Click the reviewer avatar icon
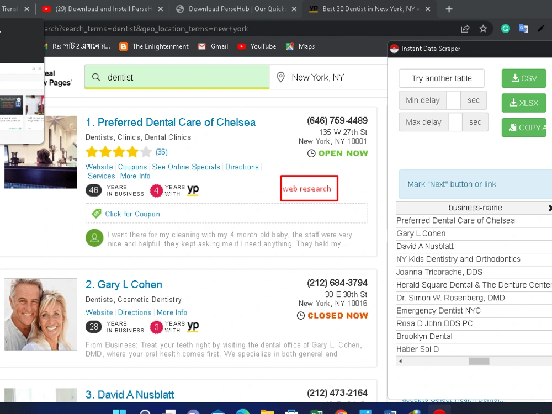552x414 pixels. pyautogui.click(x=94, y=238)
